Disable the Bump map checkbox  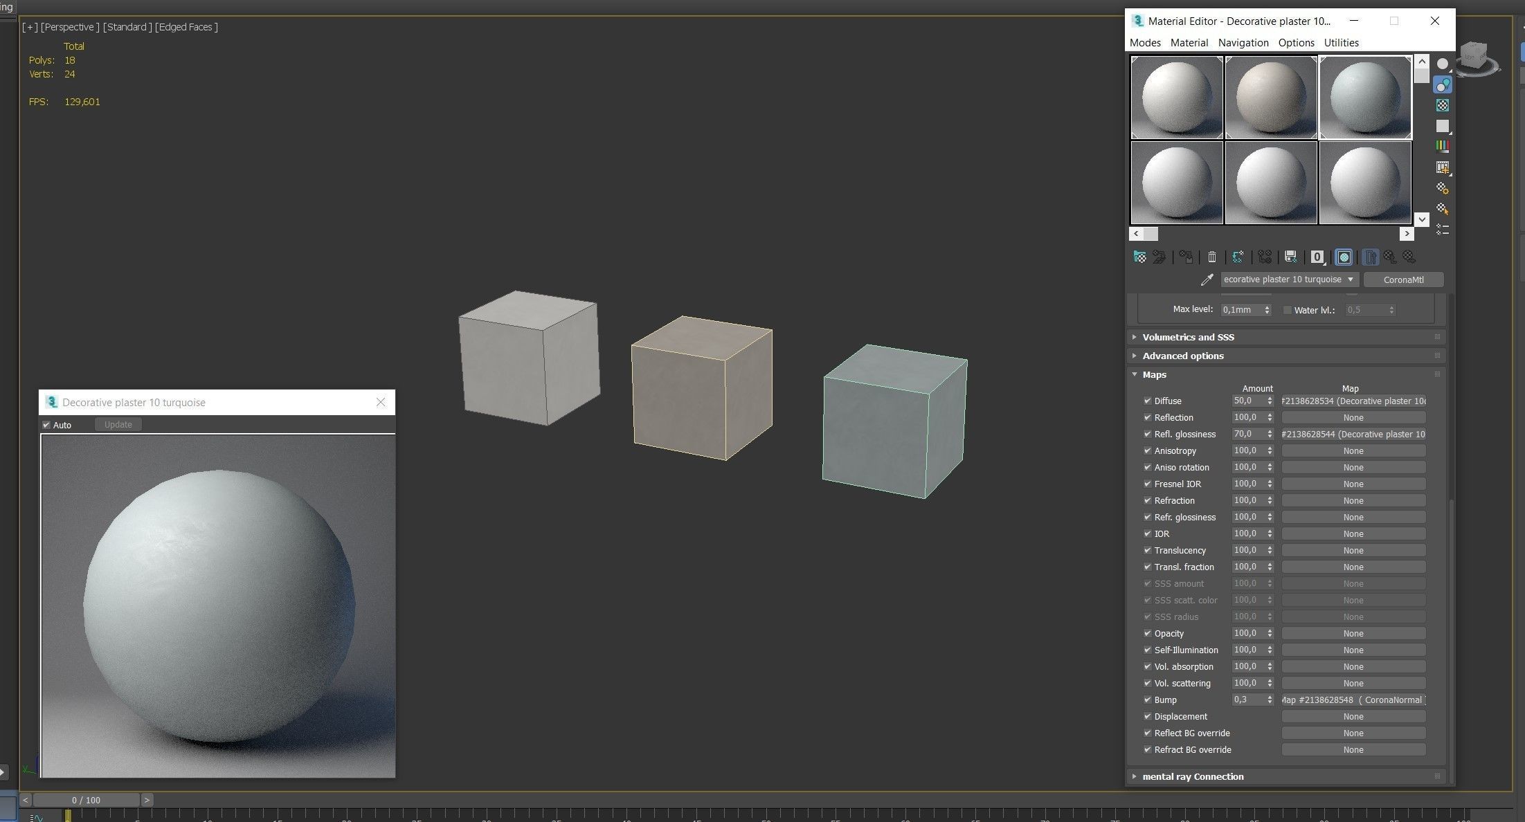1147,700
